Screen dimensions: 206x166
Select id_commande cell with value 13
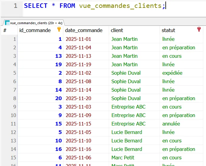point(40,56)
